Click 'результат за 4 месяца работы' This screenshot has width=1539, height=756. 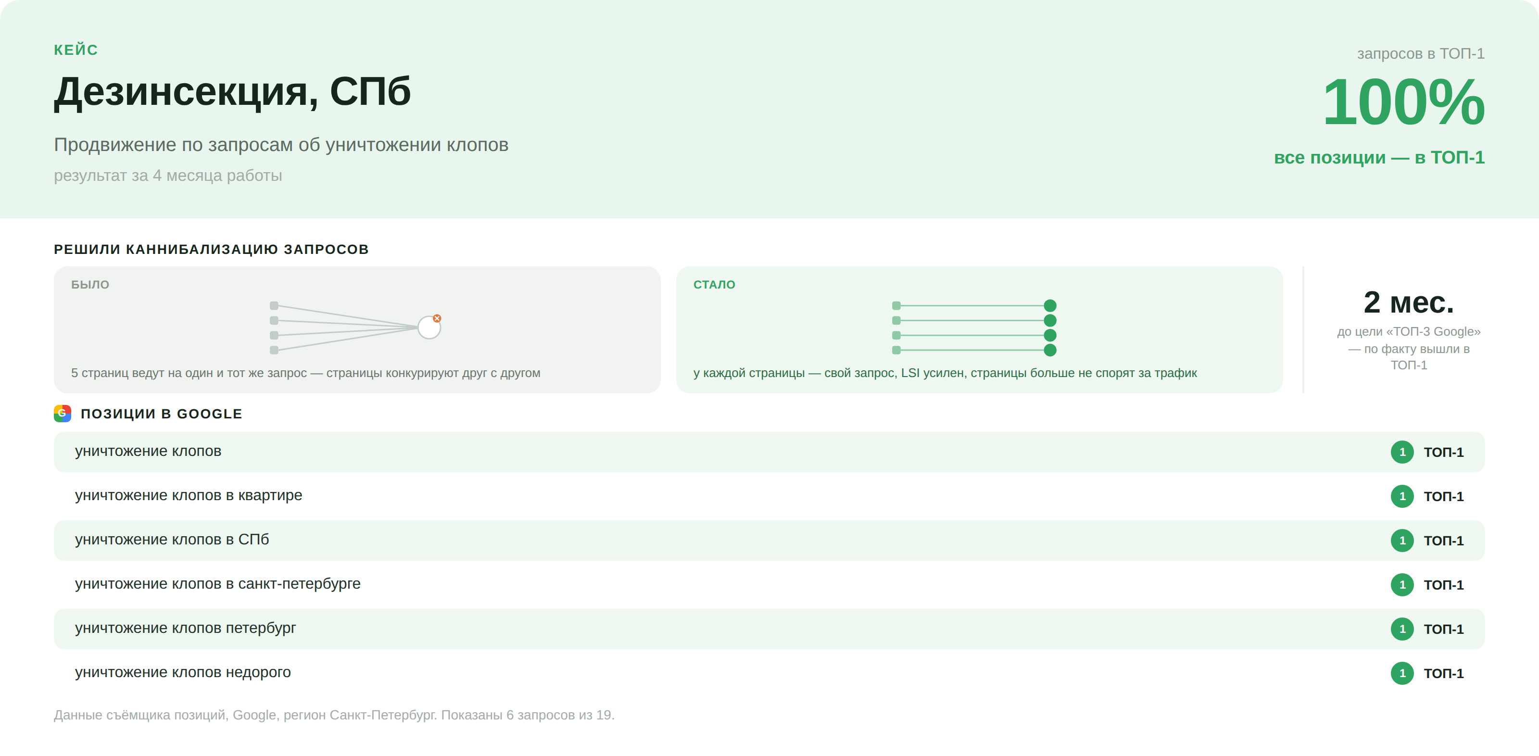tap(168, 176)
